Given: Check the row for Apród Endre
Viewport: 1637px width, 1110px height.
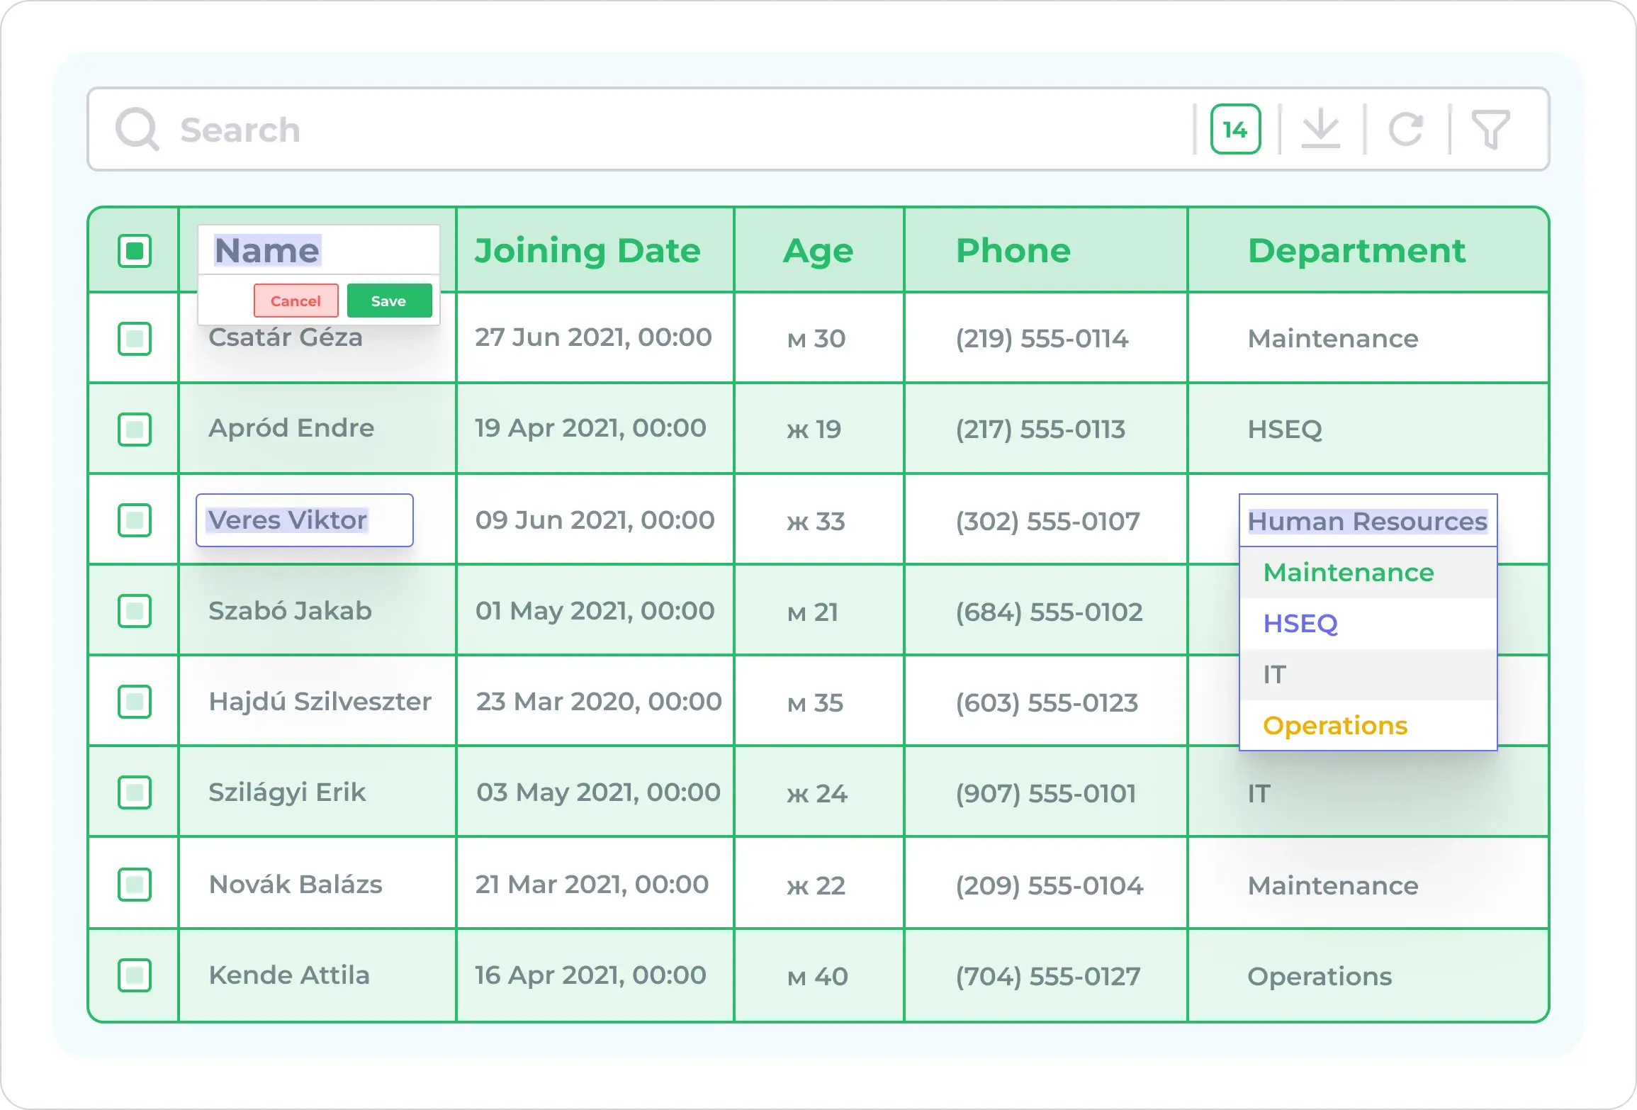Looking at the screenshot, I should pyautogui.click(x=135, y=429).
